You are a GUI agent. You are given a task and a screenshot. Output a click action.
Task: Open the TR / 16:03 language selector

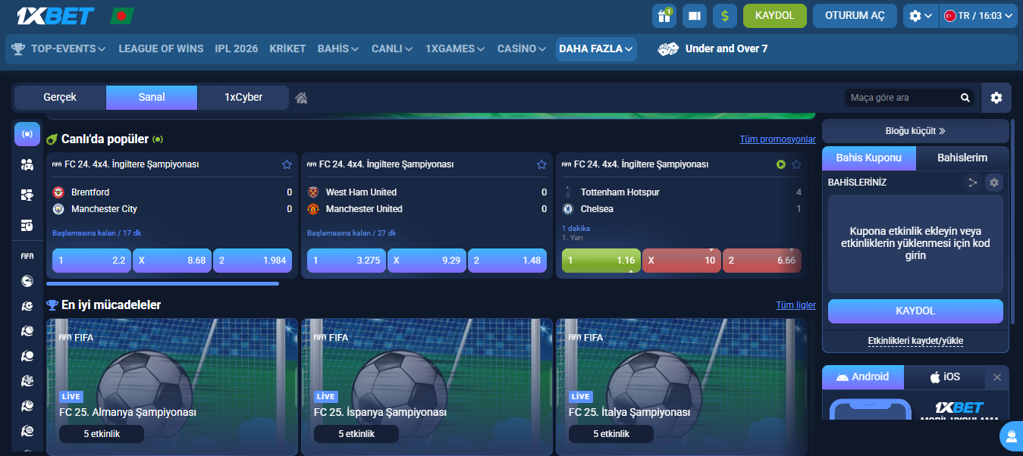[x=978, y=15]
